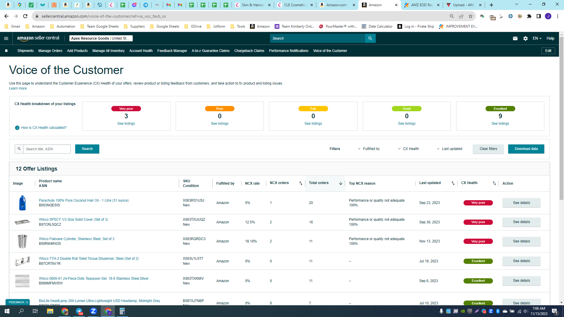Open Telegram from the taskbar
This screenshot has height=317, width=564.
79,311
